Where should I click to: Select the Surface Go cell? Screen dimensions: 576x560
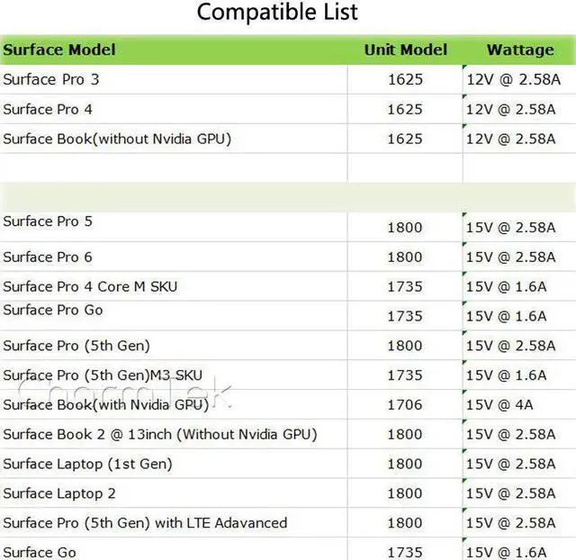coord(174,549)
